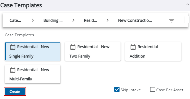Open the filter icon in breadcrumb bar
The height and width of the screenshot is (99, 190).
pyautogui.click(x=172, y=21)
